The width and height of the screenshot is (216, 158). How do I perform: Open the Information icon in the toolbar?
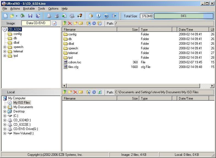point(99,16)
